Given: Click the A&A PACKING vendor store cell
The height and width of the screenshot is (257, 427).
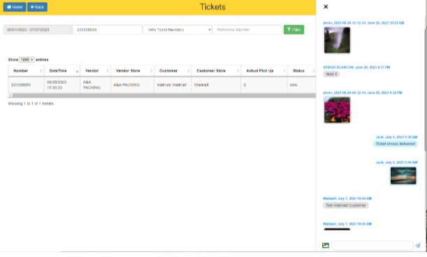Looking at the screenshot, I should [x=132, y=85].
